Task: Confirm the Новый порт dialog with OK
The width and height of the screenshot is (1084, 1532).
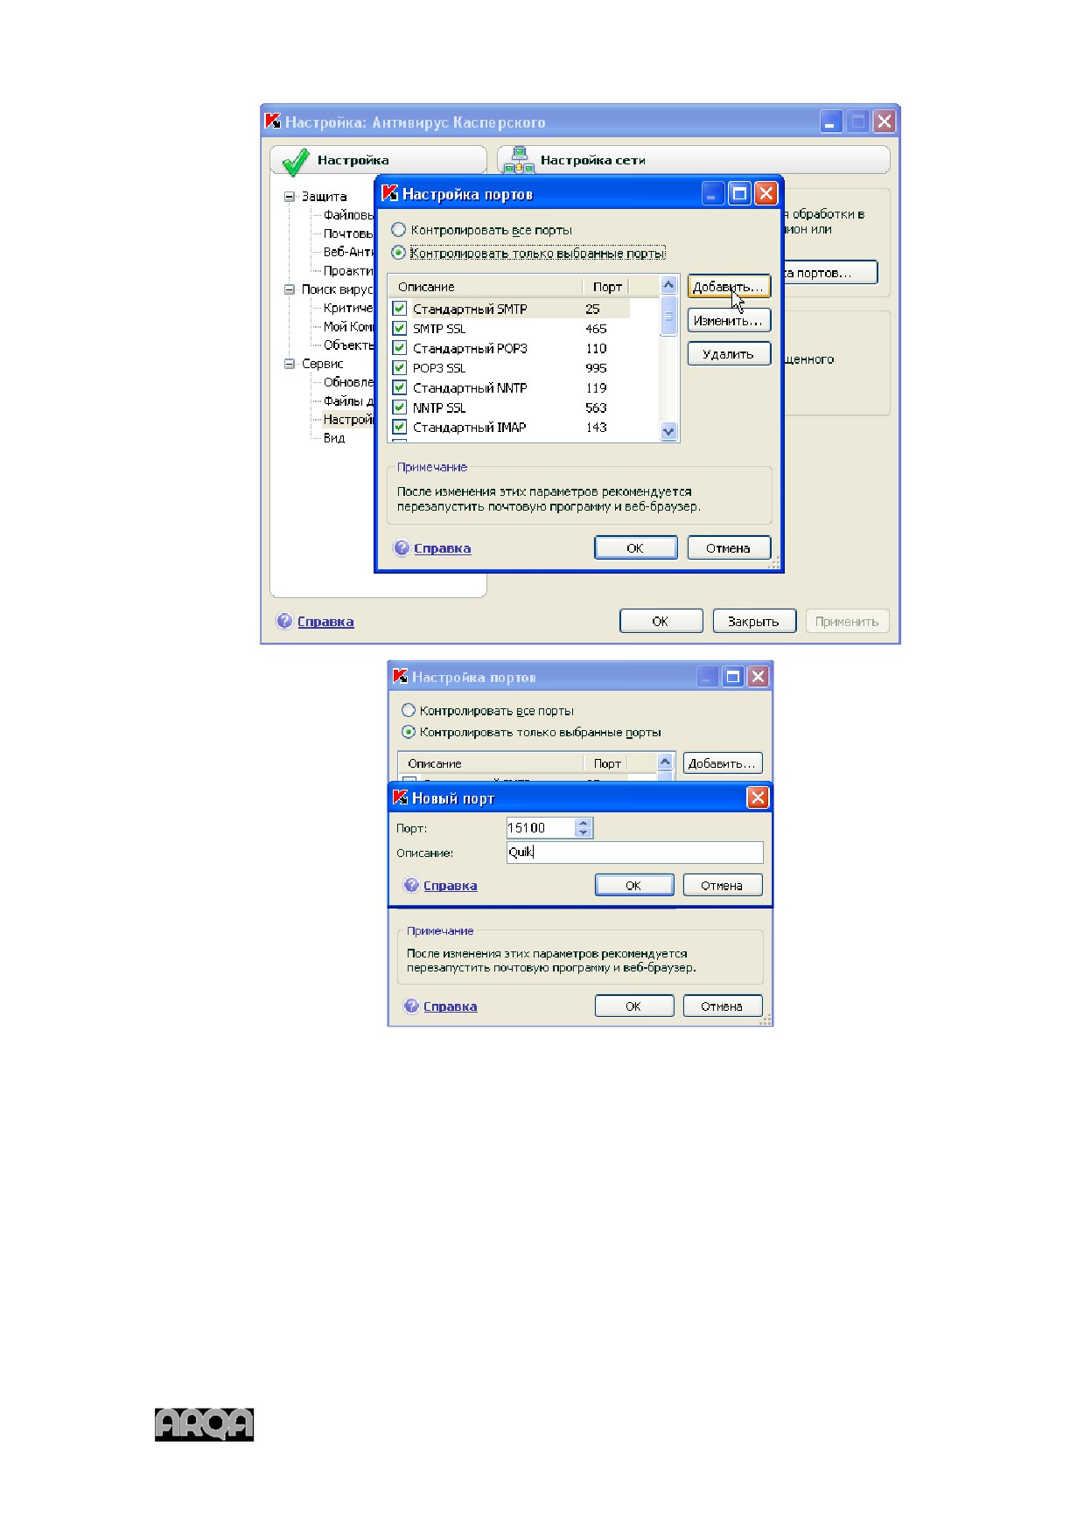Action: tap(634, 886)
